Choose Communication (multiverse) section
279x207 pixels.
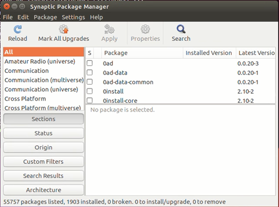(44, 80)
